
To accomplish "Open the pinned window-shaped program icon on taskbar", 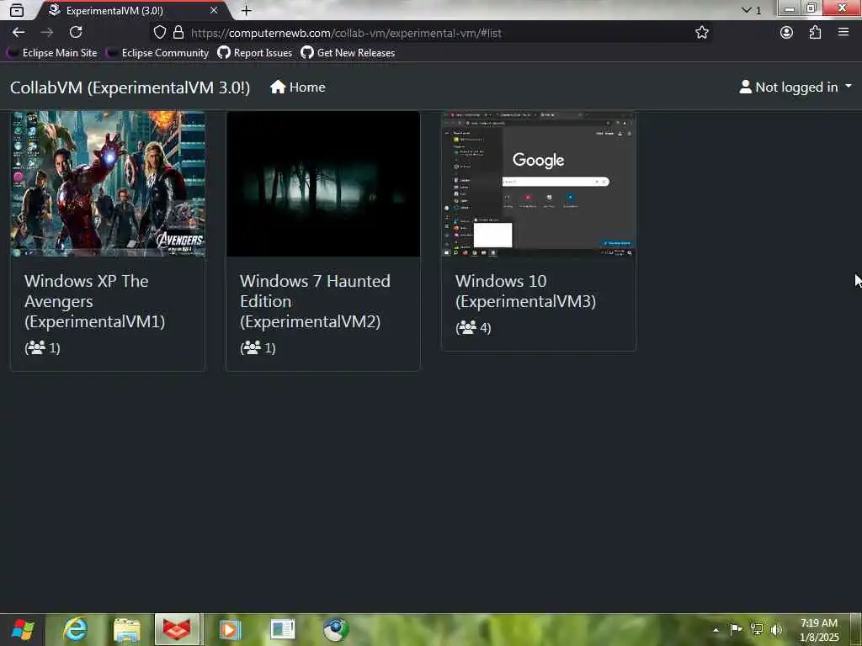I will click(x=283, y=630).
